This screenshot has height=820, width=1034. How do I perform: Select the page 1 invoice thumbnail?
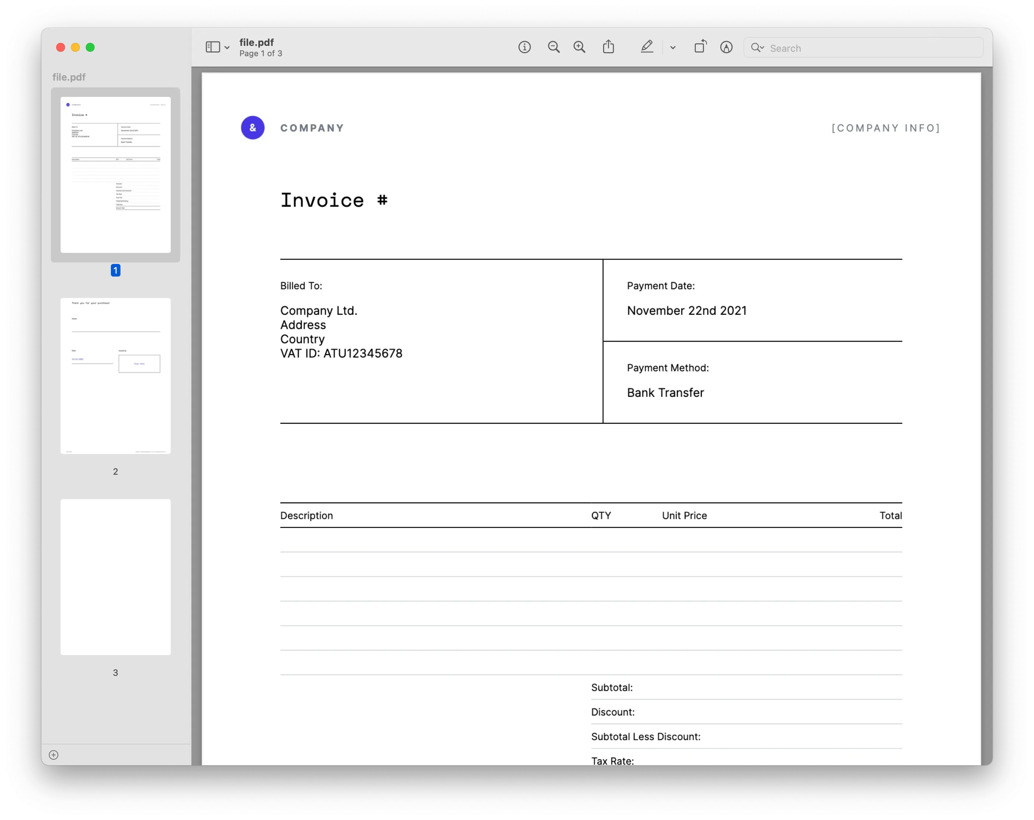coord(115,174)
